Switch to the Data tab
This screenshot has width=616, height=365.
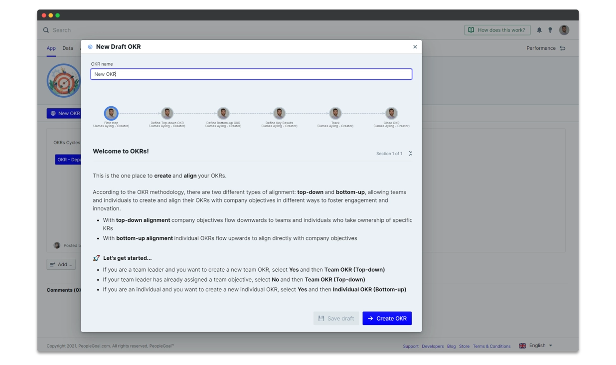pyautogui.click(x=68, y=48)
